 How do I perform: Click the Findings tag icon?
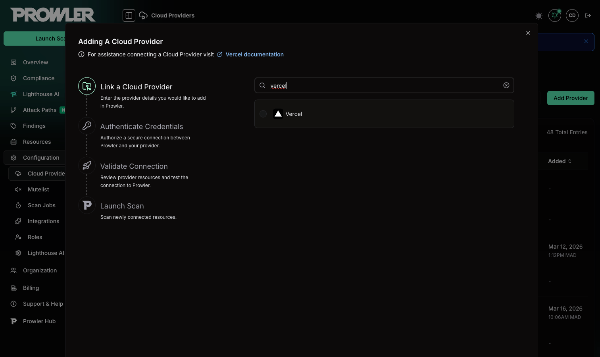(x=13, y=126)
